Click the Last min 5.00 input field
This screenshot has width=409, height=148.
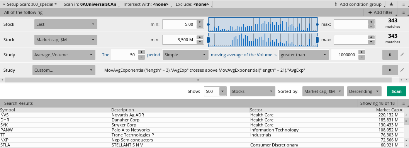179,24
